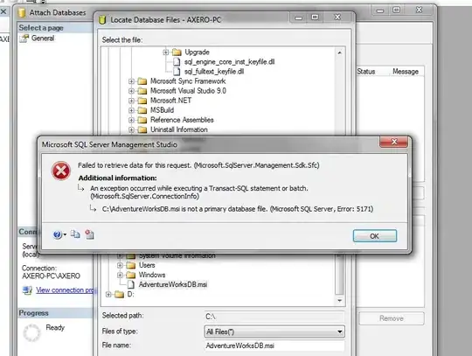Click the Status column header

point(365,72)
